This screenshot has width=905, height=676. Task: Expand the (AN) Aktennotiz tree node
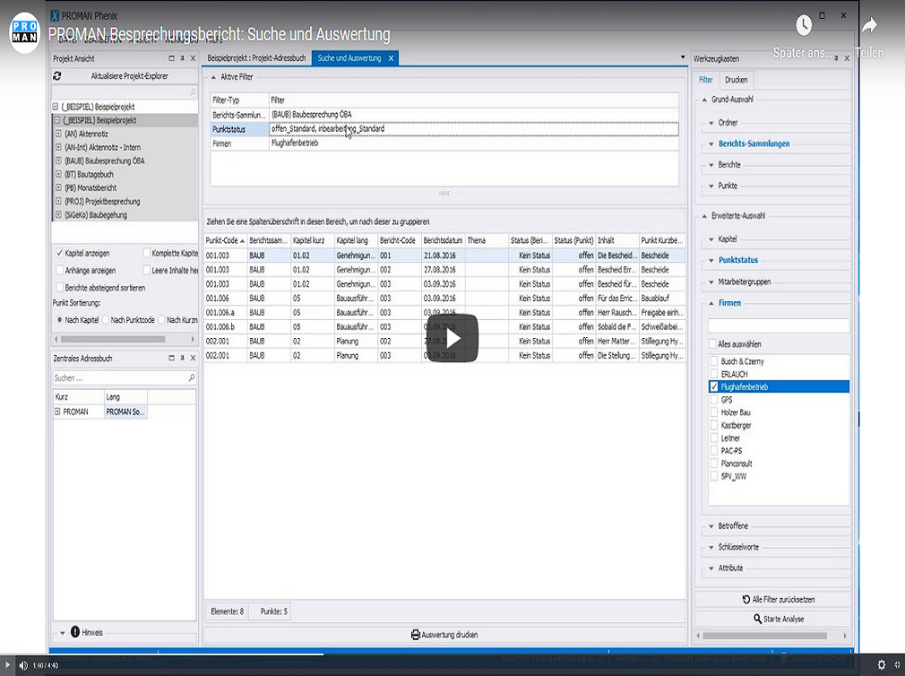58,134
